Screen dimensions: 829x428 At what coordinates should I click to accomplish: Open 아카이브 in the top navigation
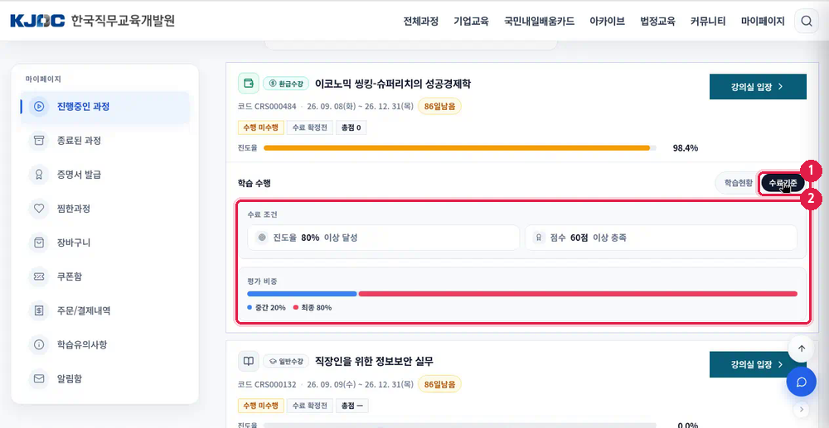608,22
